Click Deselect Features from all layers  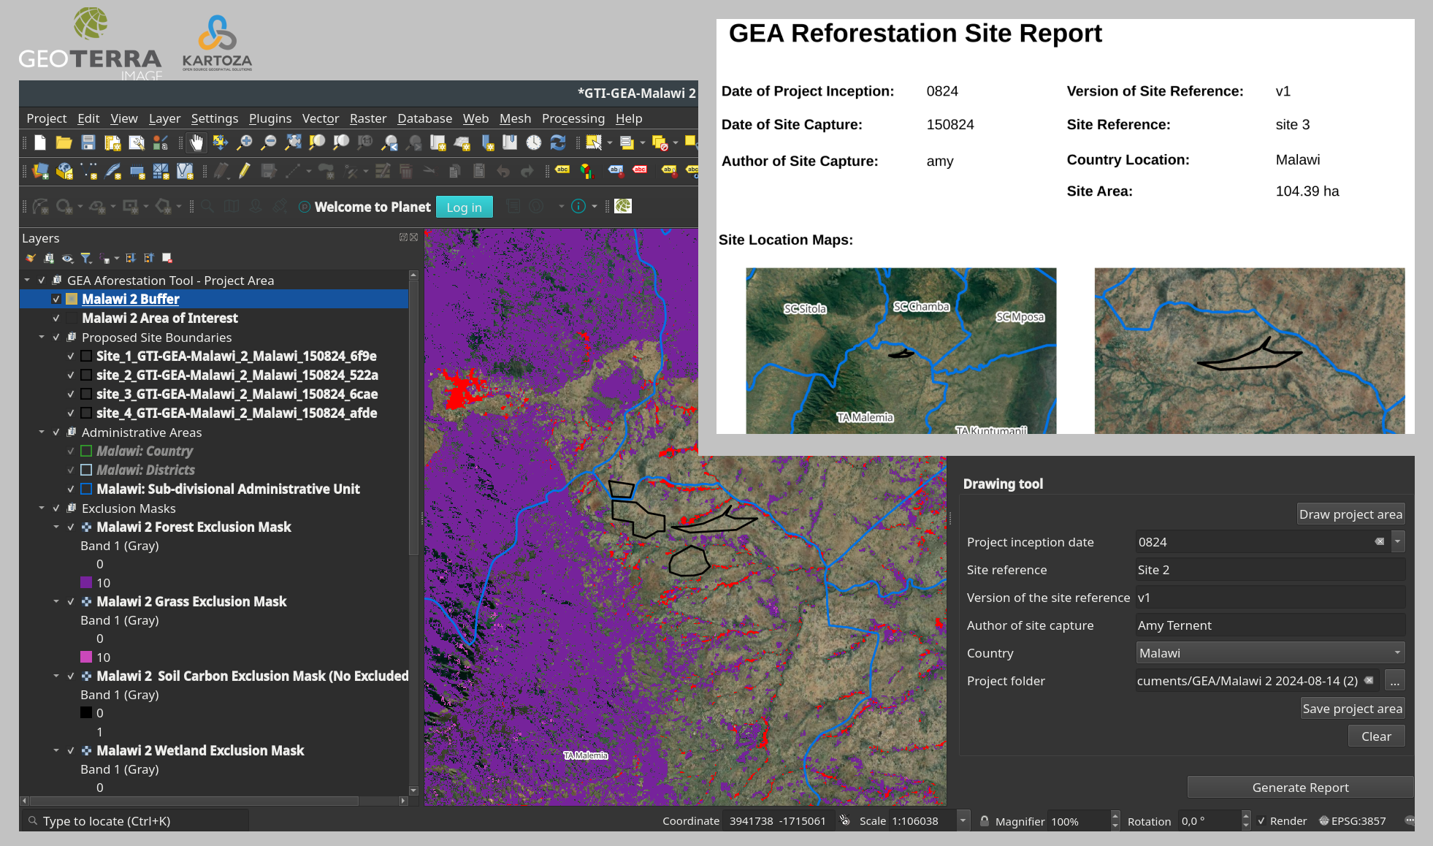pos(660,143)
